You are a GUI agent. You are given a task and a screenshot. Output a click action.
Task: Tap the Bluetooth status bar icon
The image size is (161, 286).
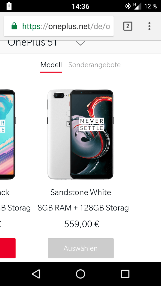[x=128, y=6]
